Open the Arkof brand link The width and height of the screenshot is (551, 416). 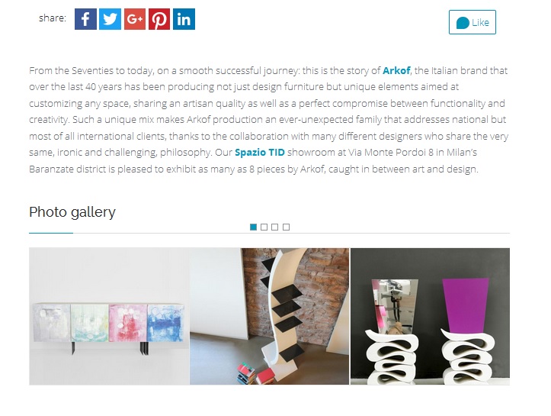(x=396, y=71)
